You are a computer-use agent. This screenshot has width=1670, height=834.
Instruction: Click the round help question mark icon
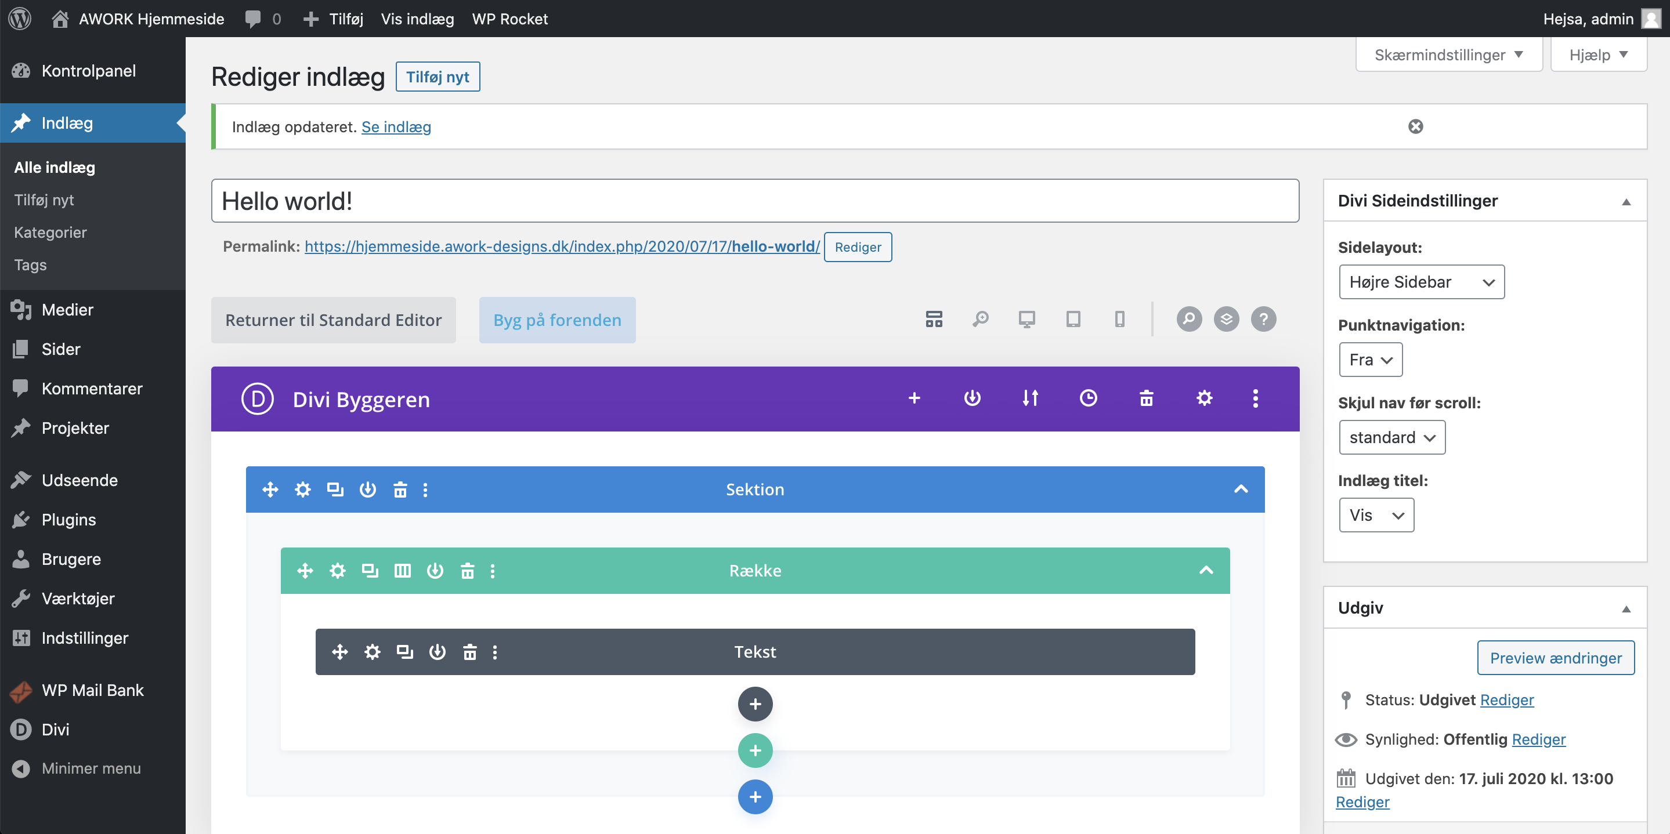(x=1263, y=319)
